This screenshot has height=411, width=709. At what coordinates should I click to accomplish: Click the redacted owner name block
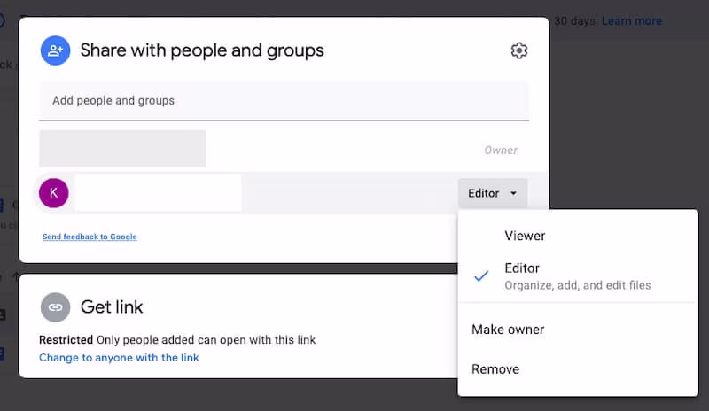click(122, 149)
